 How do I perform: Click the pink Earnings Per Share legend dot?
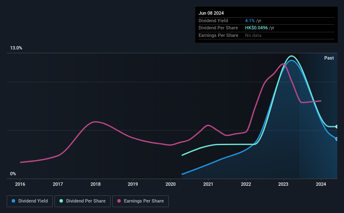(x=119, y=201)
